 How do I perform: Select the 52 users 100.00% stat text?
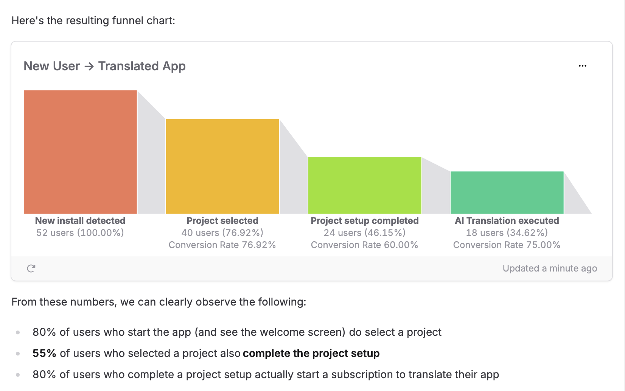coord(80,233)
